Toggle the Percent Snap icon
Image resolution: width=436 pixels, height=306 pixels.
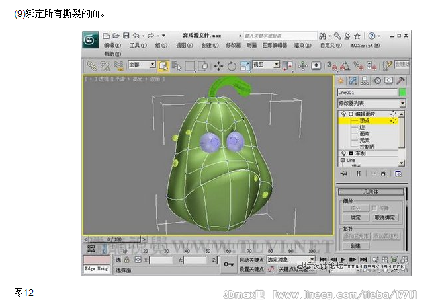(358, 66)
